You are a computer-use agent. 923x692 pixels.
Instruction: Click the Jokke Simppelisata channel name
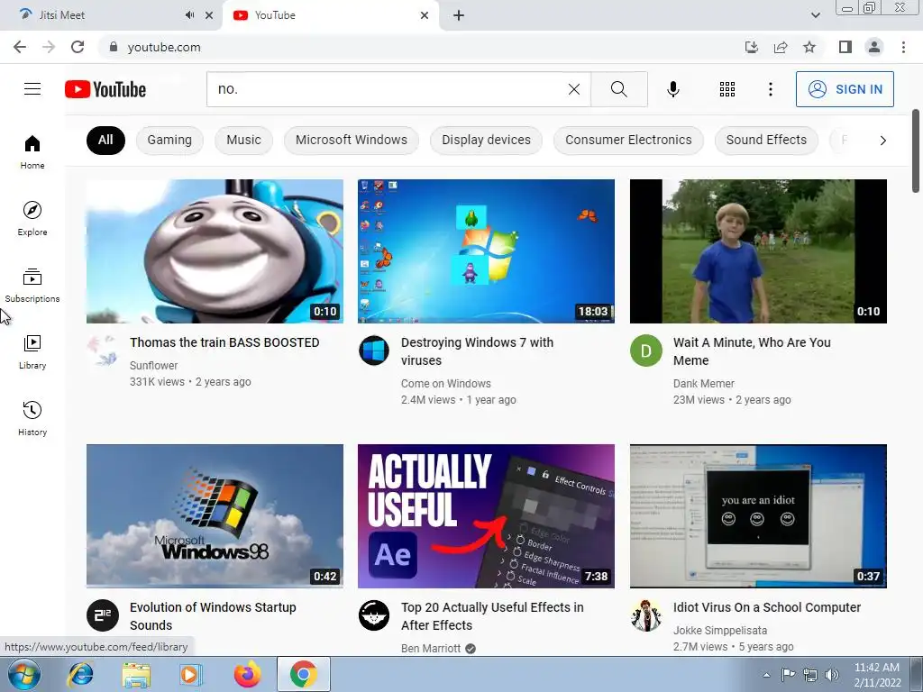point(720,630)
